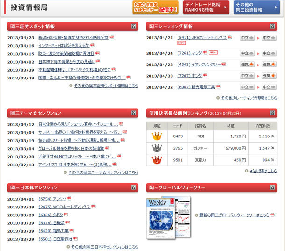Open サントリー食品の上場が飲料業界を変える link
Image resolution: width=285 pixels, height=251 pixels.
pos(80,132)
